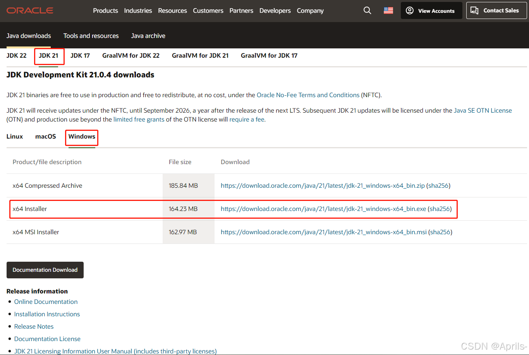This screenshot has height=355, width=529.
Task: Select the Linux platform tab
Action: click(x=15, y=136)
